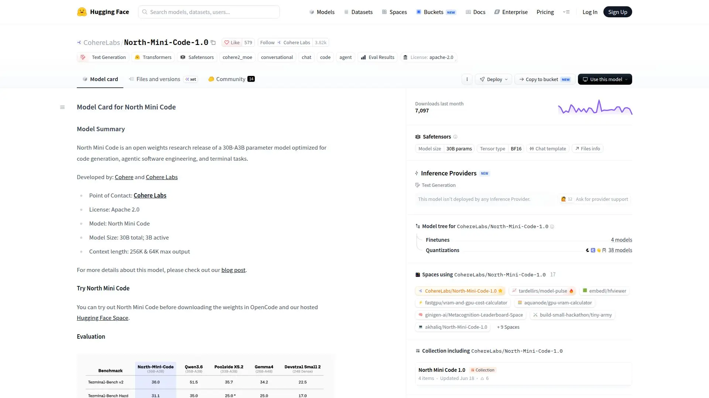709x398 pixels.
Task: Click the Model tree info icon
Action: (552, 227)
